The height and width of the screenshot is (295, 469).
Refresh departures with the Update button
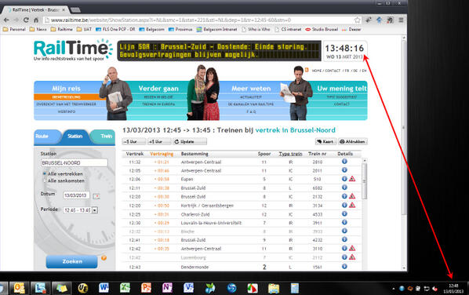pos(190,141)
